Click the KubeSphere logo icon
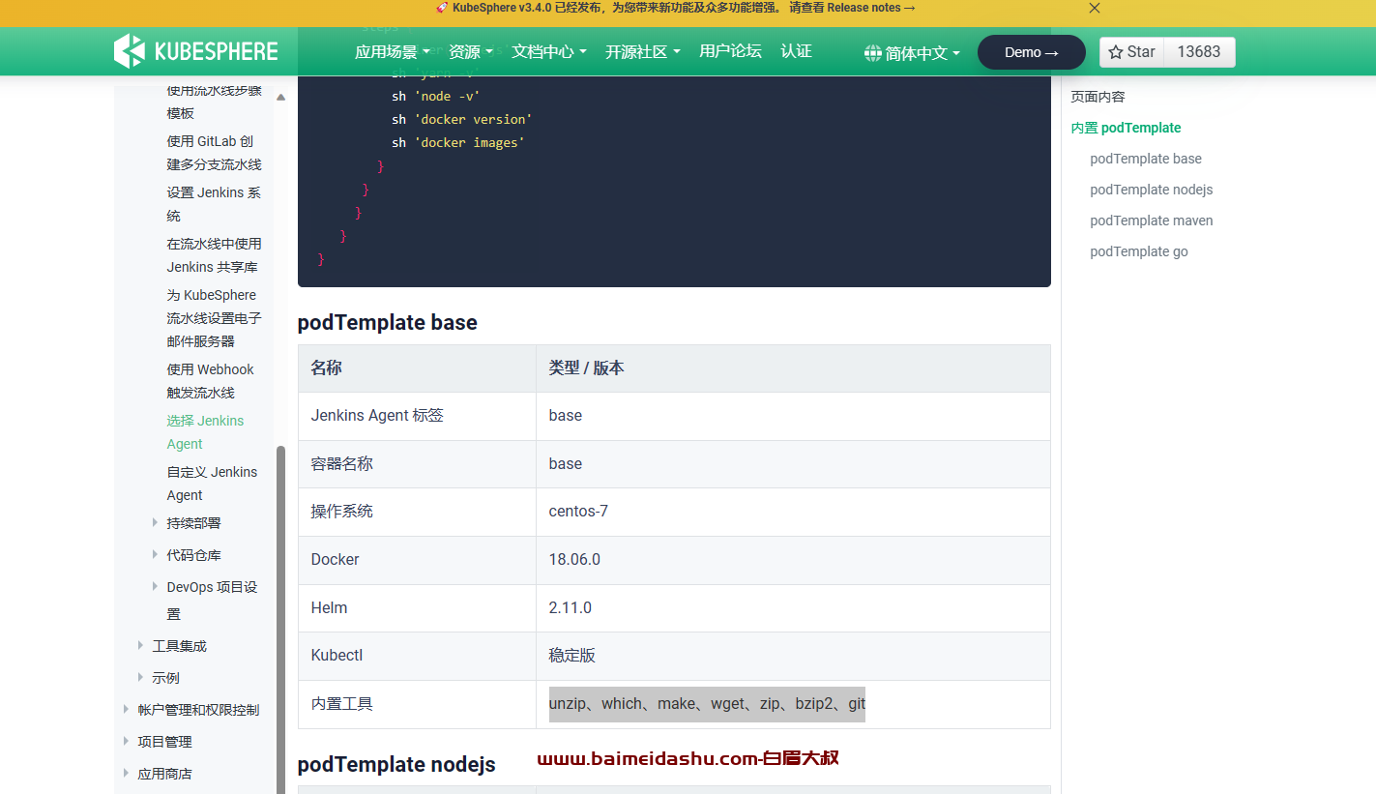This screenshot has width=1376, height=794. click(x=129, y=51)
